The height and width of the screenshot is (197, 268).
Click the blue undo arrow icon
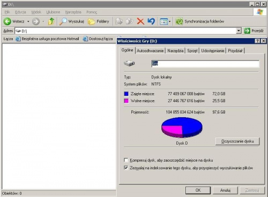tap(151, 21)
